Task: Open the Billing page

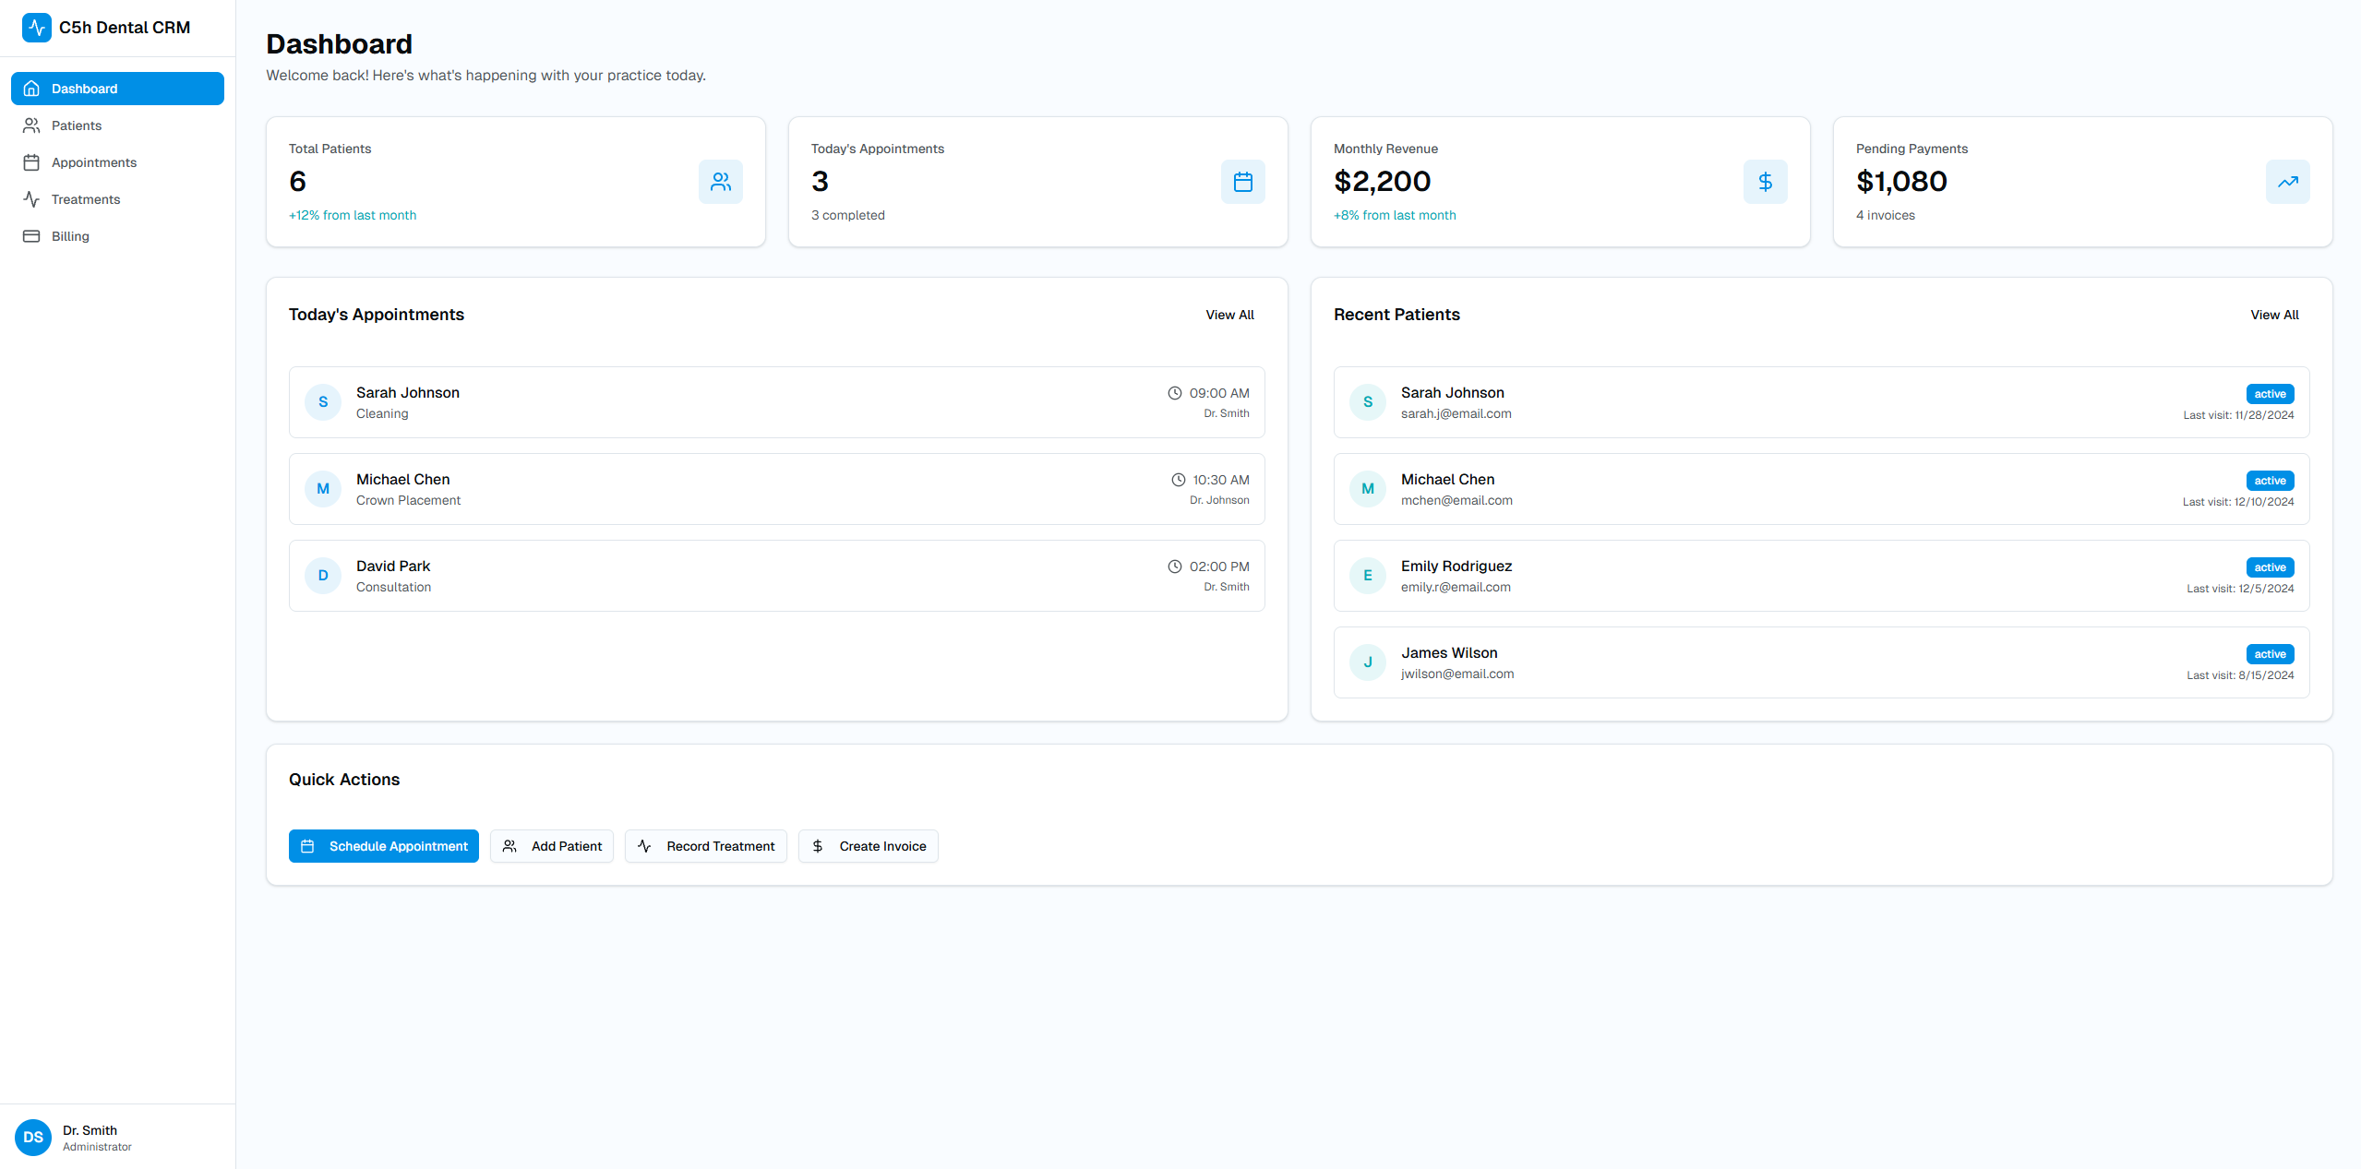Action: pos(70,236)
